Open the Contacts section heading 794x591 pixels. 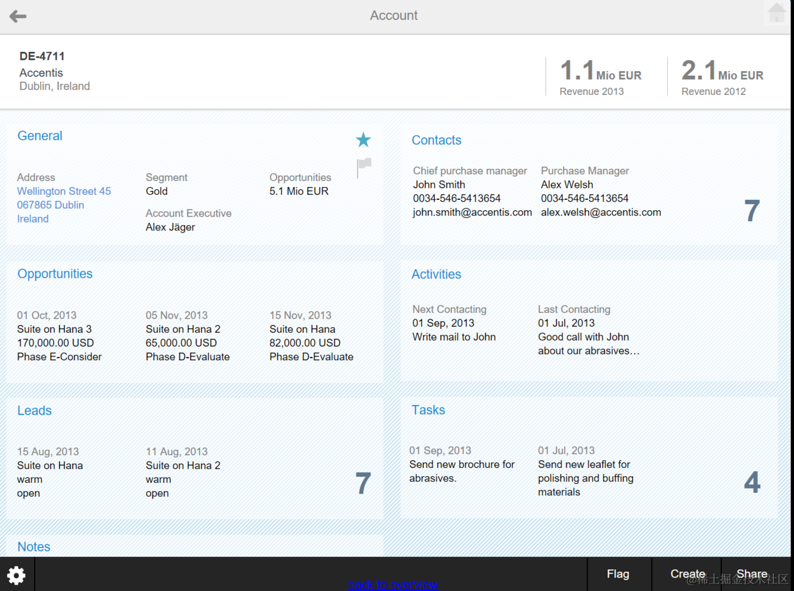click(x=436, y=140)
